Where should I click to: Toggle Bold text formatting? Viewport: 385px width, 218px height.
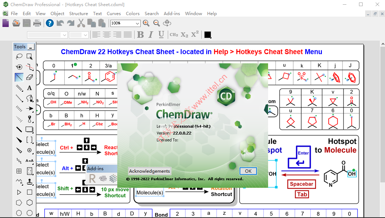140,35
